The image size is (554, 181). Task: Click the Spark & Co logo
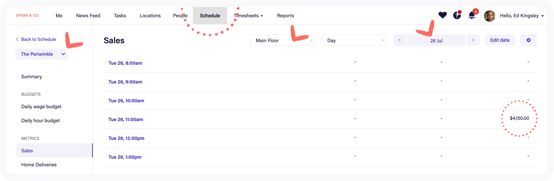tap(27, 15)
